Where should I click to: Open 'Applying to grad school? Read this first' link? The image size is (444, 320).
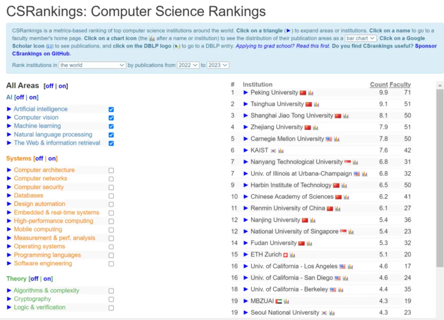pyautogui.click(x=282, y=46)
